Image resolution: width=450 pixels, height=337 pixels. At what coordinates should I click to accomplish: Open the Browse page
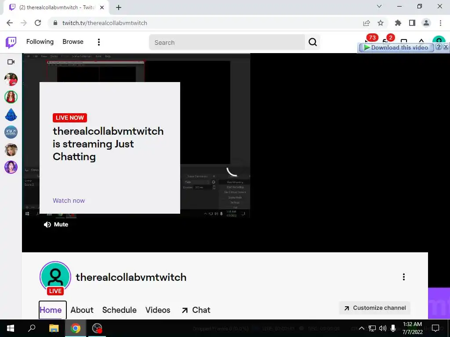[x=73, y=42]
